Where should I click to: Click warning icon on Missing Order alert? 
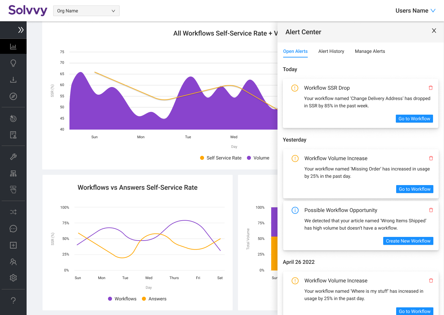295,158
